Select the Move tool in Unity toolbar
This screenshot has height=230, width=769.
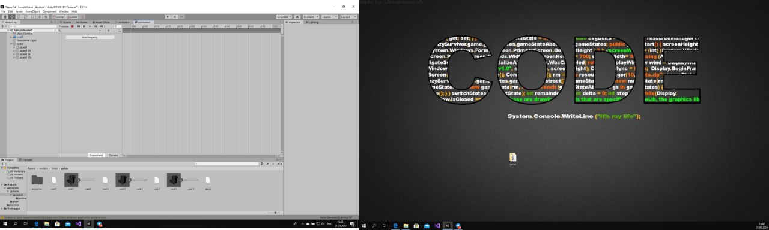(x=12, y=17)
